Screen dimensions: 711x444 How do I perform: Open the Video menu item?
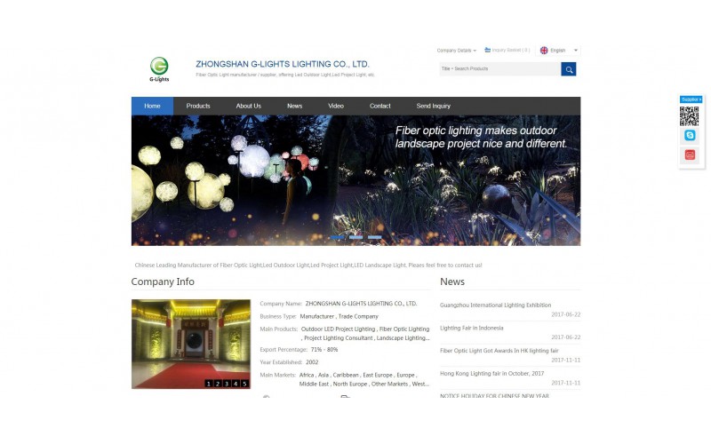(x=336, y=106)
